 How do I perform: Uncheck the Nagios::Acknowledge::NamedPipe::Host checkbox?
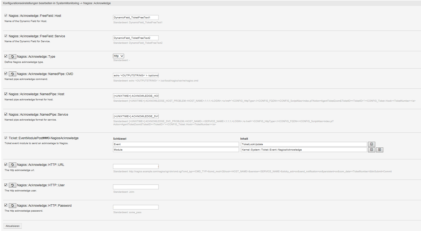point(6,94)
